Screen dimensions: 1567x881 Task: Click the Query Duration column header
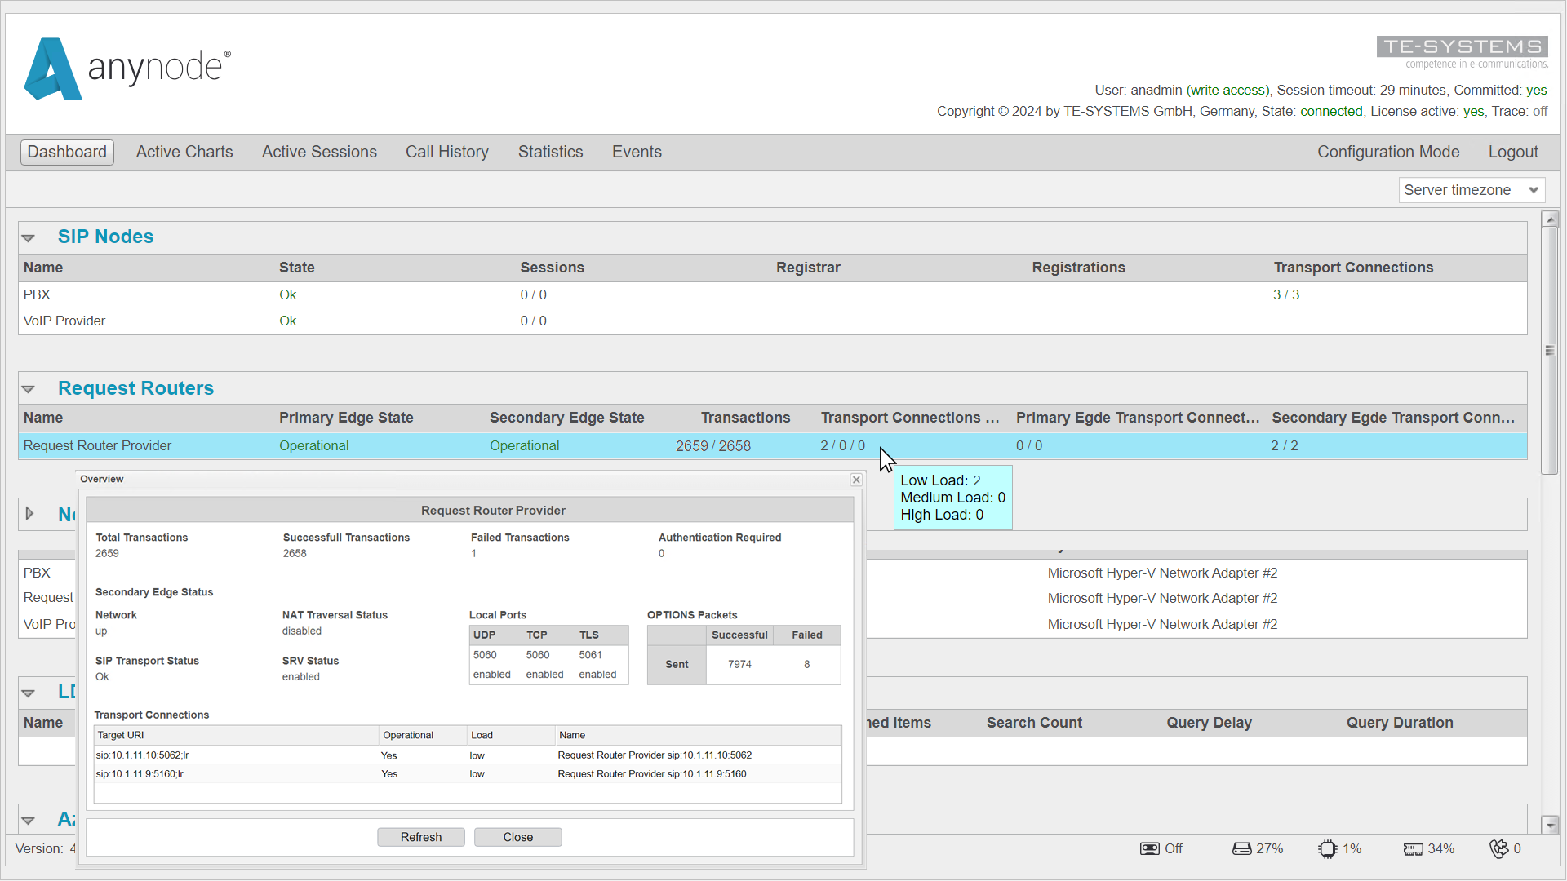(1400, 723)
